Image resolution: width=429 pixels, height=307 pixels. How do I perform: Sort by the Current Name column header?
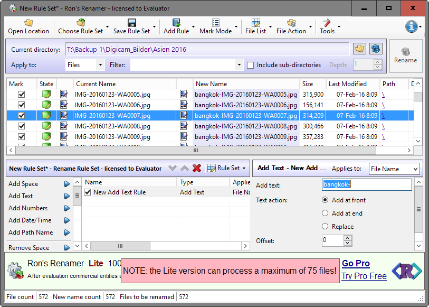click(125, 84)
